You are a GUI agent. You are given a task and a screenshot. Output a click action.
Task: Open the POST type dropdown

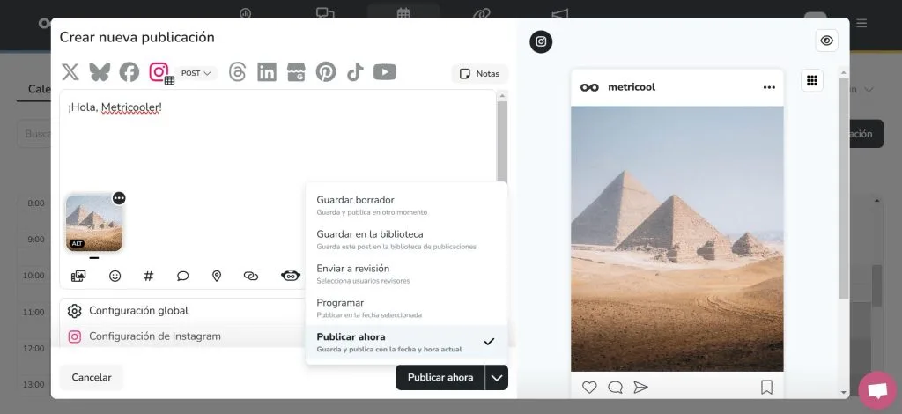[x=196, y=73]
